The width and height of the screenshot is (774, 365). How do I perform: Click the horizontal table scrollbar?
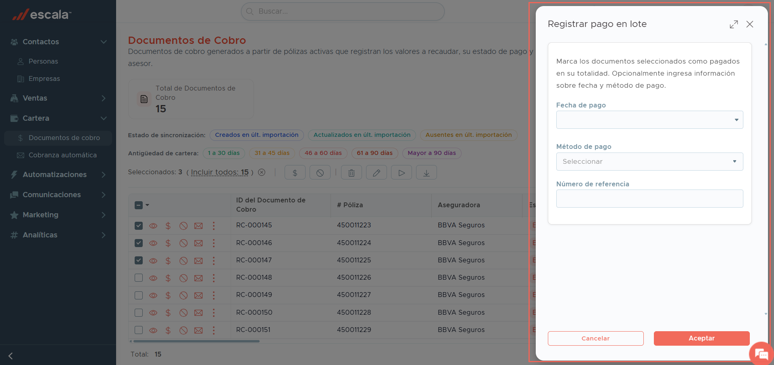point(196,341)
